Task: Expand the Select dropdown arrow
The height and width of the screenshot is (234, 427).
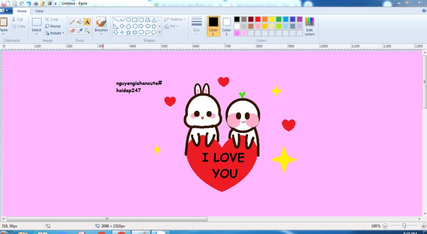Action: click(x=37, y=34)
